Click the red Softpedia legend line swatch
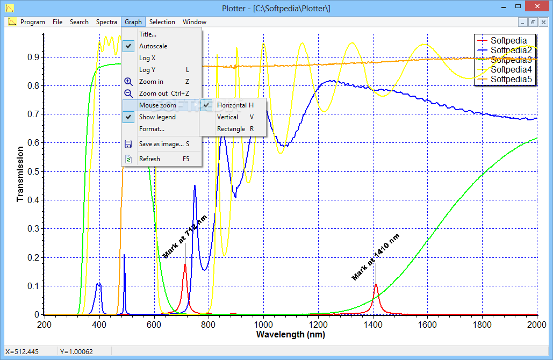This screenshot has width=553, height=360. [482, 40]
